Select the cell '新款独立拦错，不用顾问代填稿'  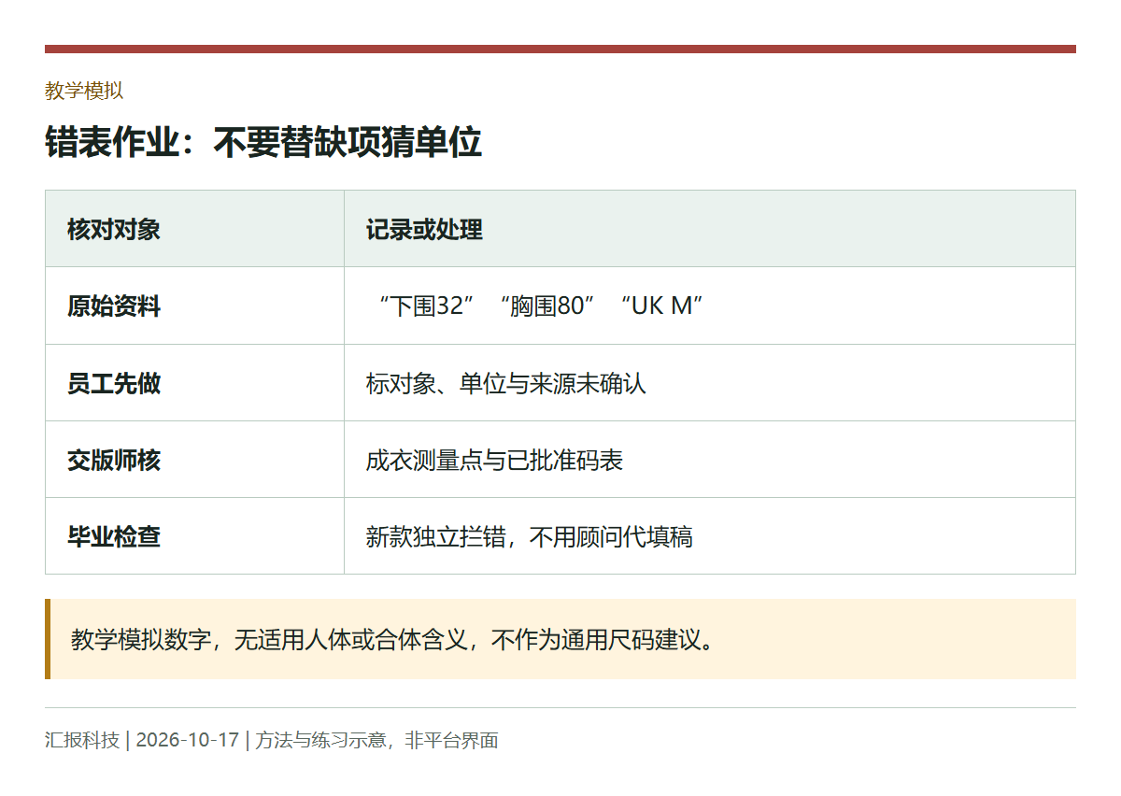tap(710, 536)
